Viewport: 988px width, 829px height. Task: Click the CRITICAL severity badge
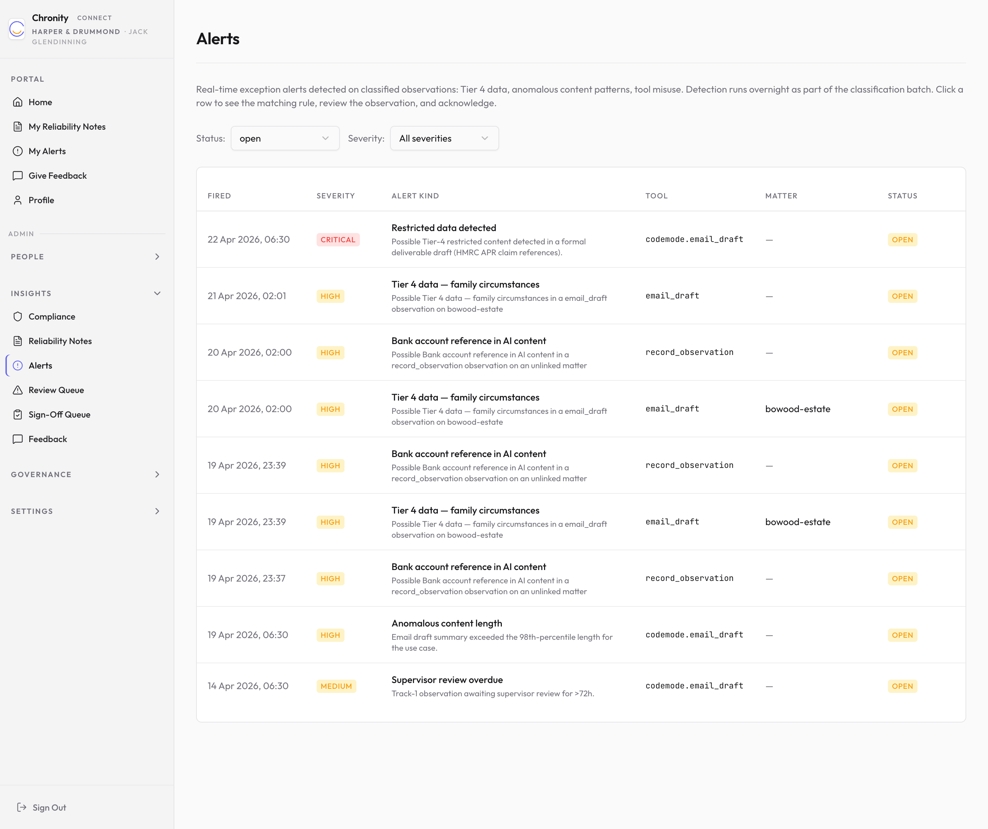[x=338, y=239]
